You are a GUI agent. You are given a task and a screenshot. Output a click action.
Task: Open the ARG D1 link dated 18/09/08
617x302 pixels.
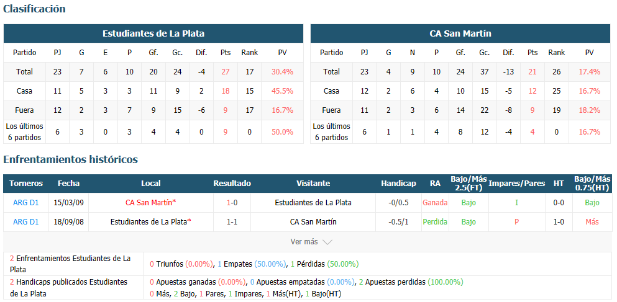click(26, 222)
